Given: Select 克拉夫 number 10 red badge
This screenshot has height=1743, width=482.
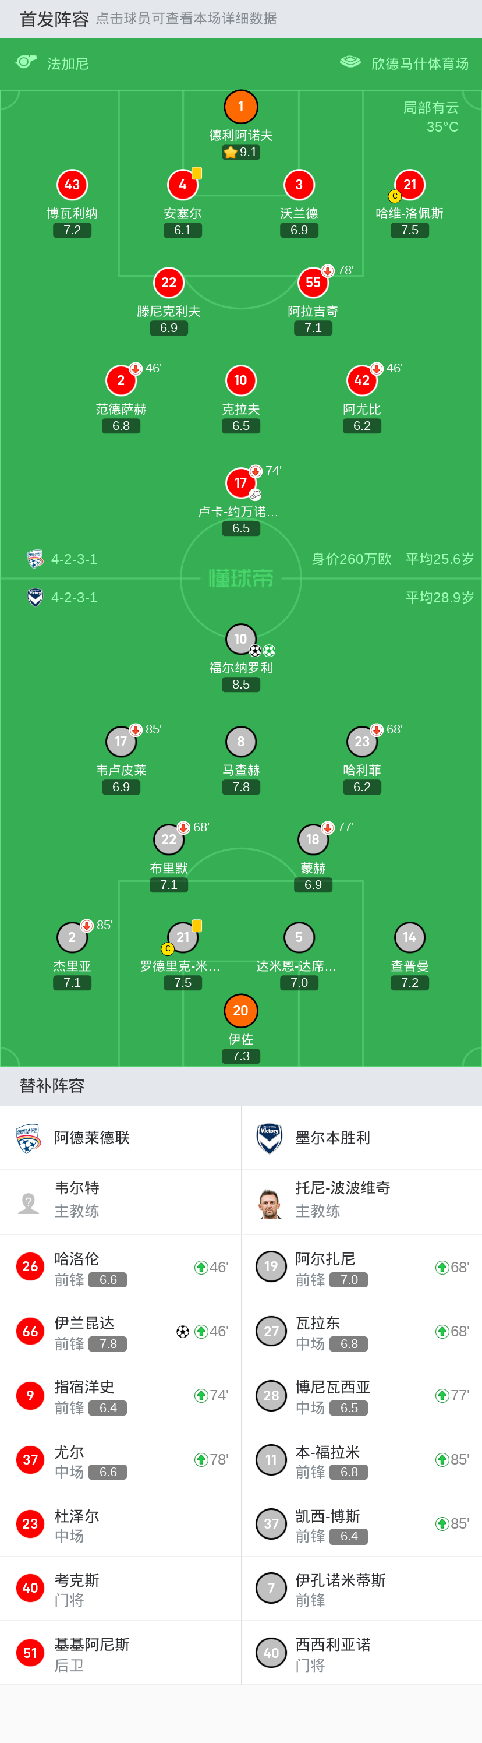Looking at the screenshot, I should [240, 380].
